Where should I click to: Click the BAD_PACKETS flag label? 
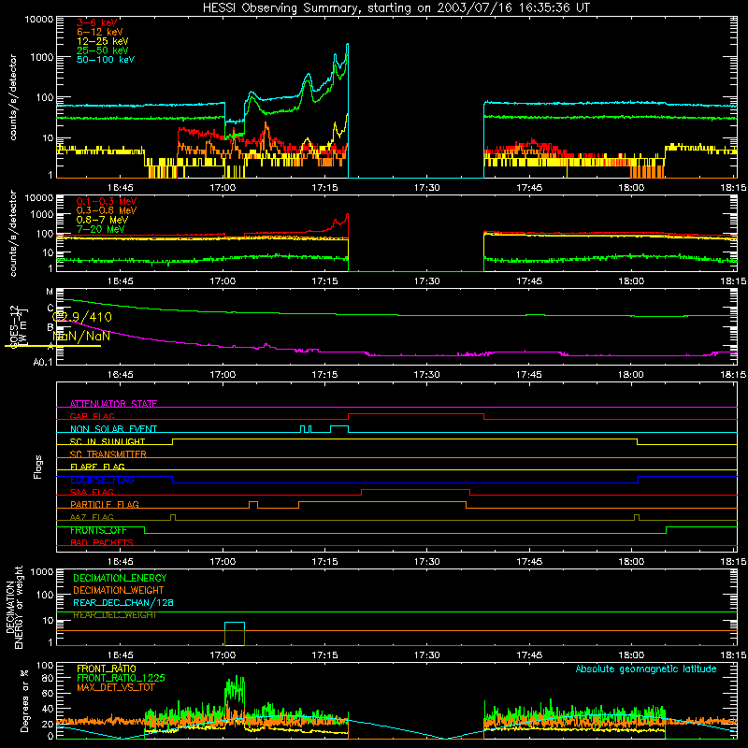coord(102,542)
